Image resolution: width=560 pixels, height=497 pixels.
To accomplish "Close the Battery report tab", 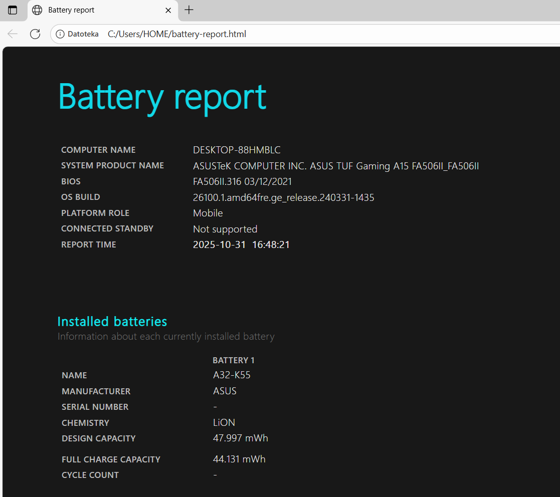I will pyautogui.click(x=168, y=10).
